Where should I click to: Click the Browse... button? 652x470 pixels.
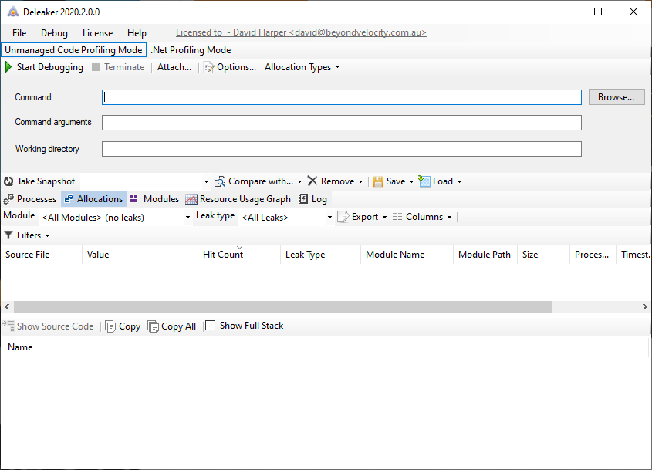click(x=617, y=97)
